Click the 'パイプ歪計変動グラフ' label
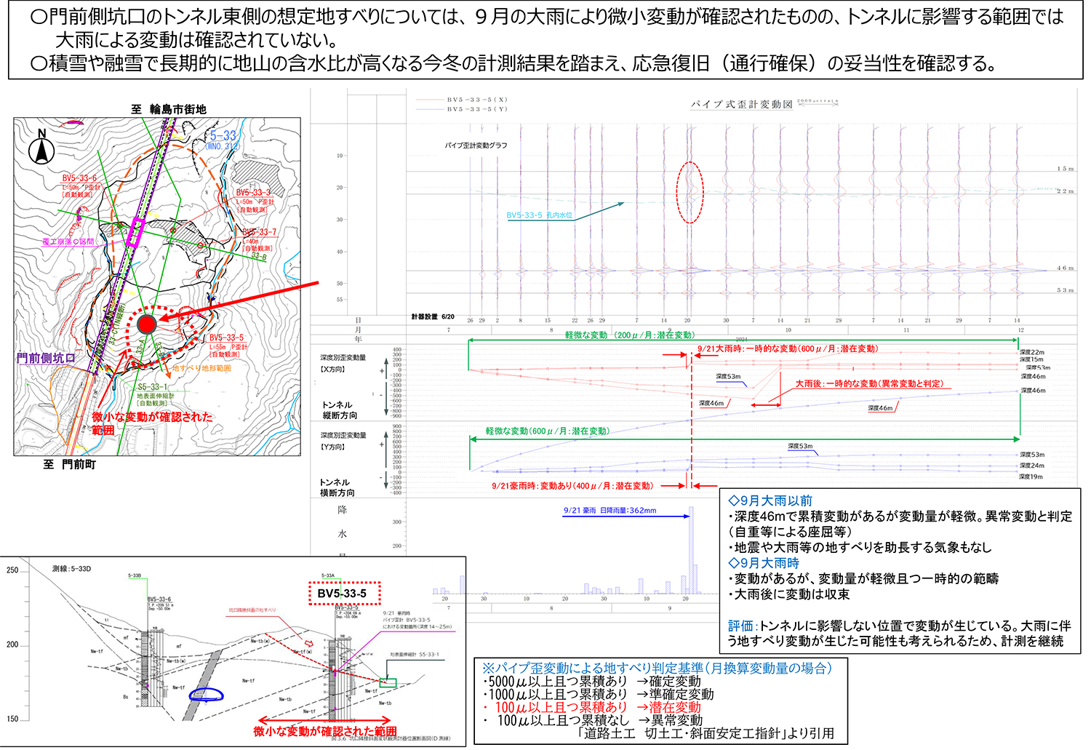The height and width of the screenshot is (750, 1091). click(x=476, y=145)
